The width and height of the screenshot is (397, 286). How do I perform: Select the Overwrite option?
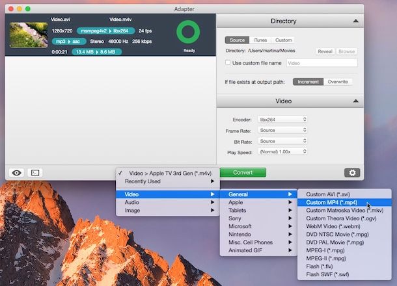338,82
